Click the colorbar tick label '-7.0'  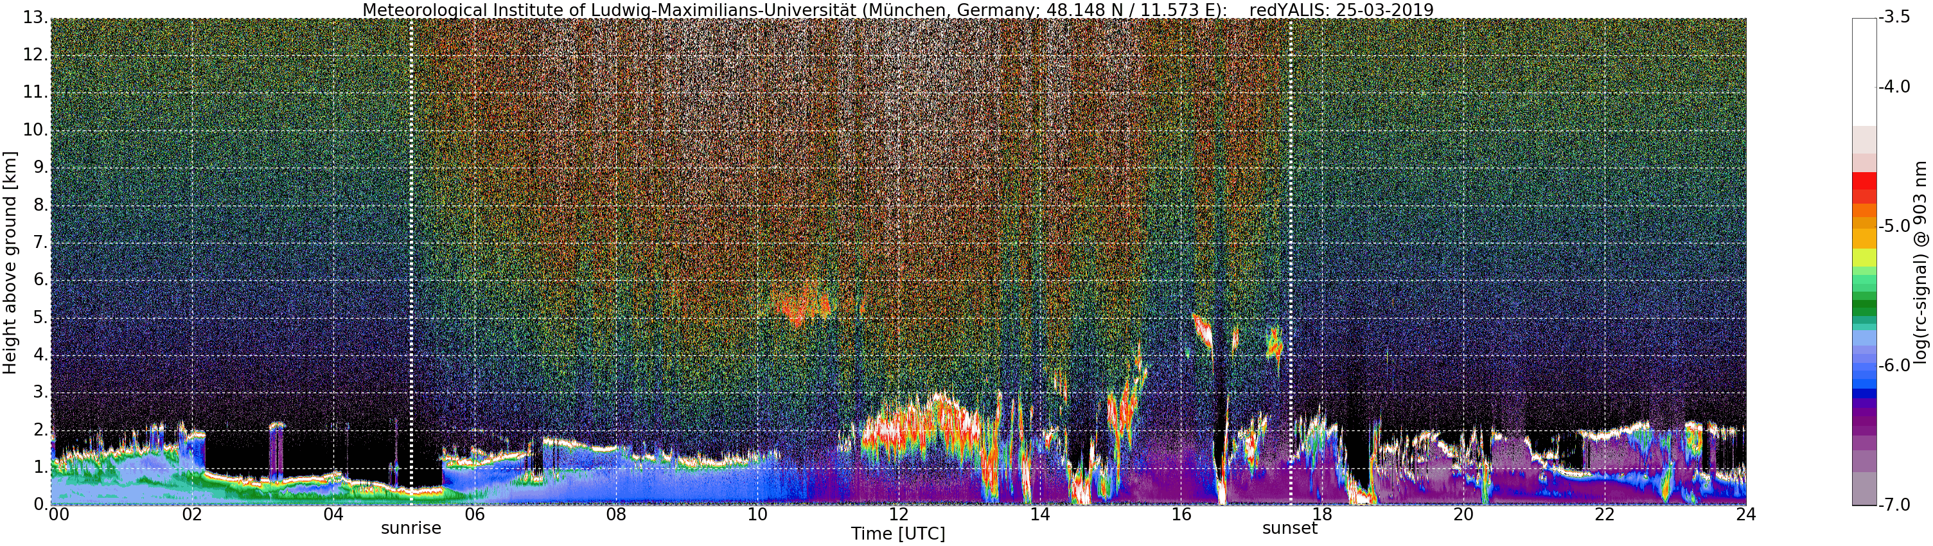[1893, 505]
